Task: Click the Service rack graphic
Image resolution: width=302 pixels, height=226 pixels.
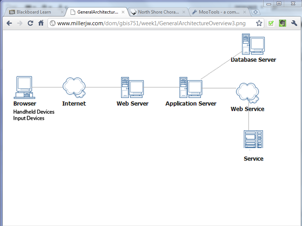Action: 253,139
